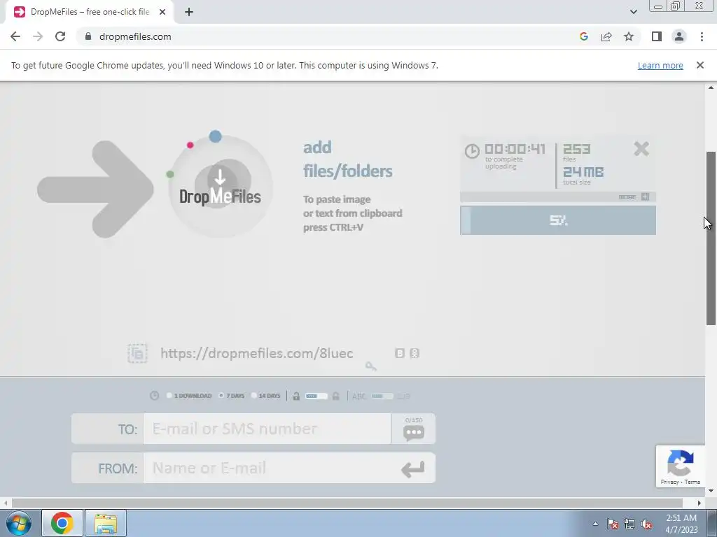Click the clock icon in the storage options

point(155,396)
